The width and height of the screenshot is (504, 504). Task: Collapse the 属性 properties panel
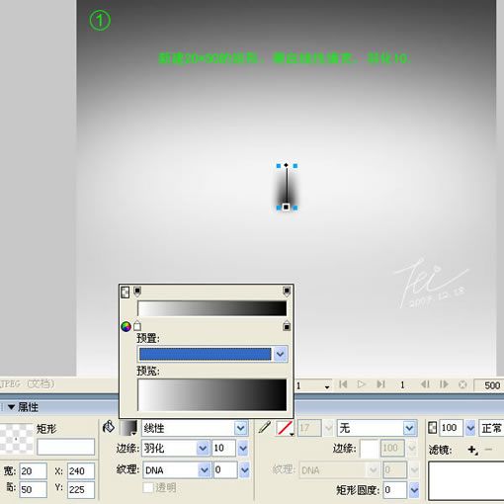pos(11,407)
